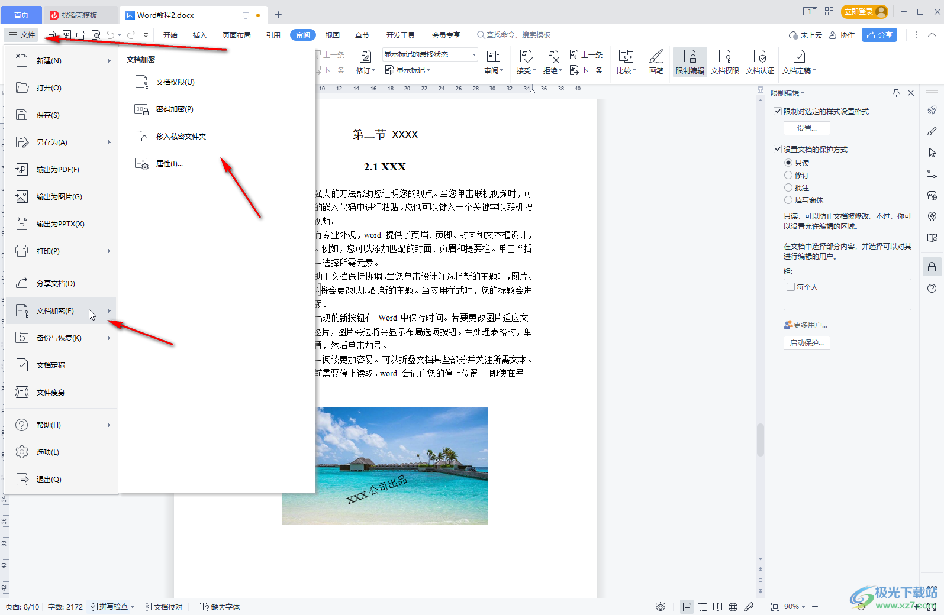Viewport: 944px width, 615px height.
Task: Expand 另存为(A) submenu
Action: [109, 142]
